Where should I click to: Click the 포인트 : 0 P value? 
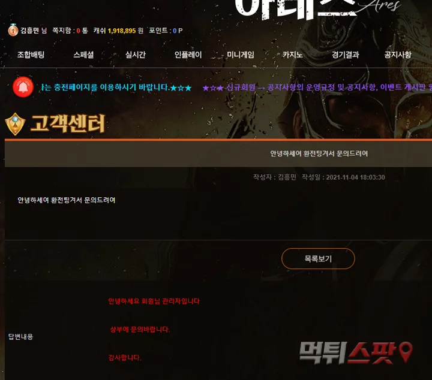tap(166, 31)
